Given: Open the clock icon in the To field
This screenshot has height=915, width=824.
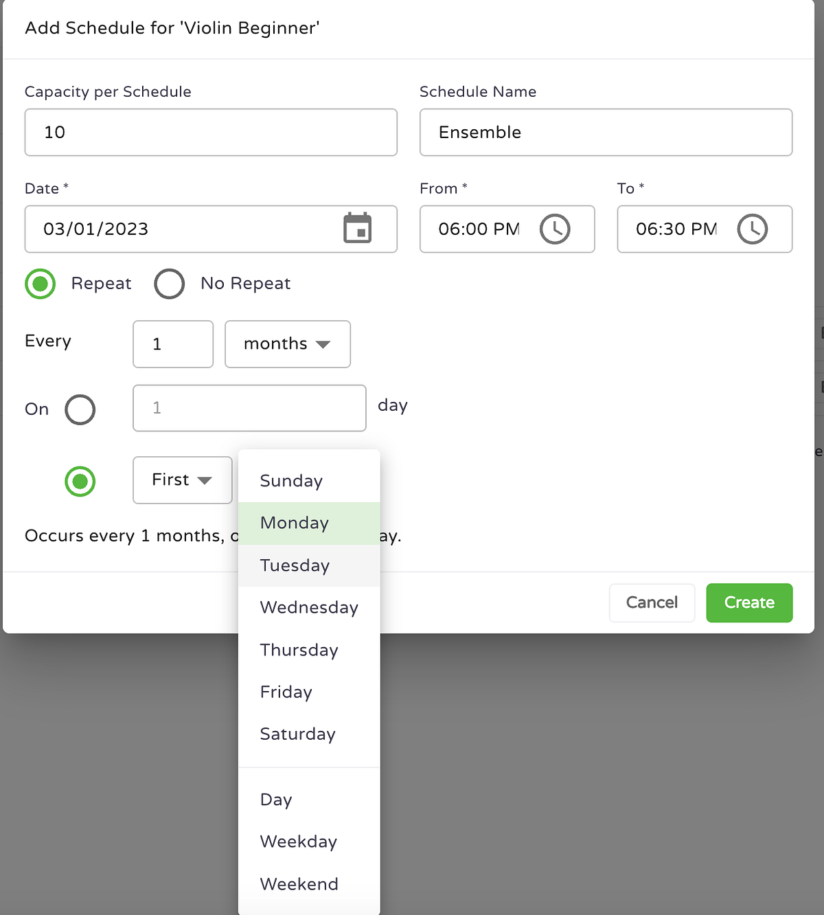Looking at the screenshot, I should [753, 229].
